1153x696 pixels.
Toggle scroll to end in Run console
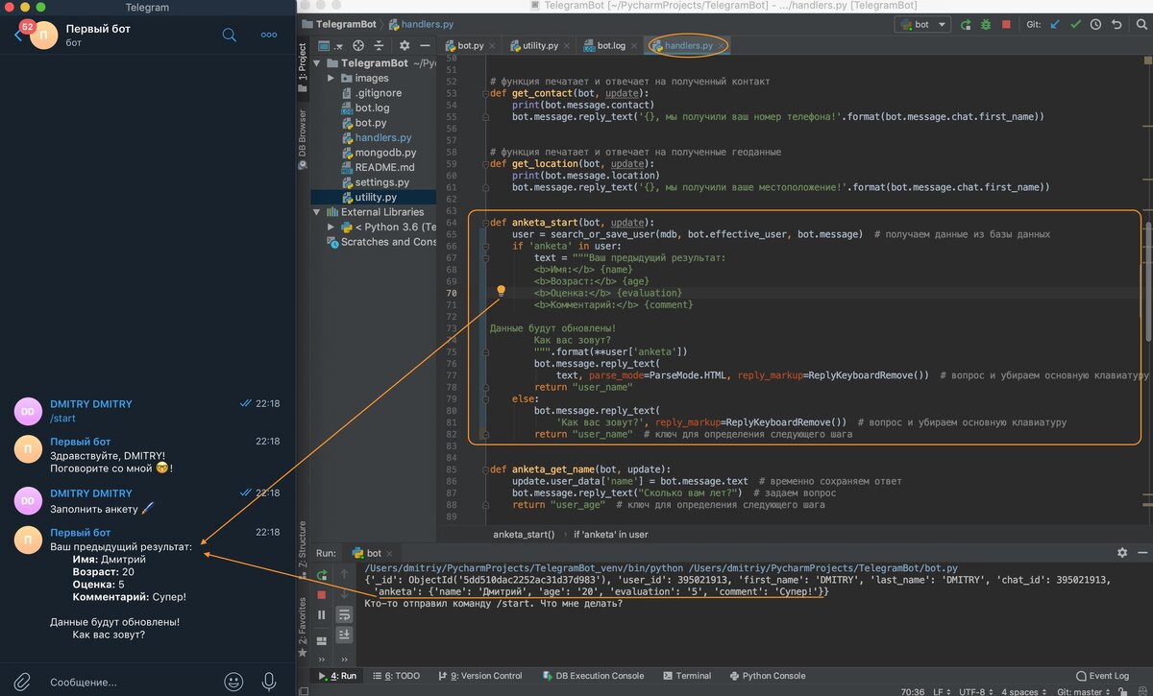344,635
